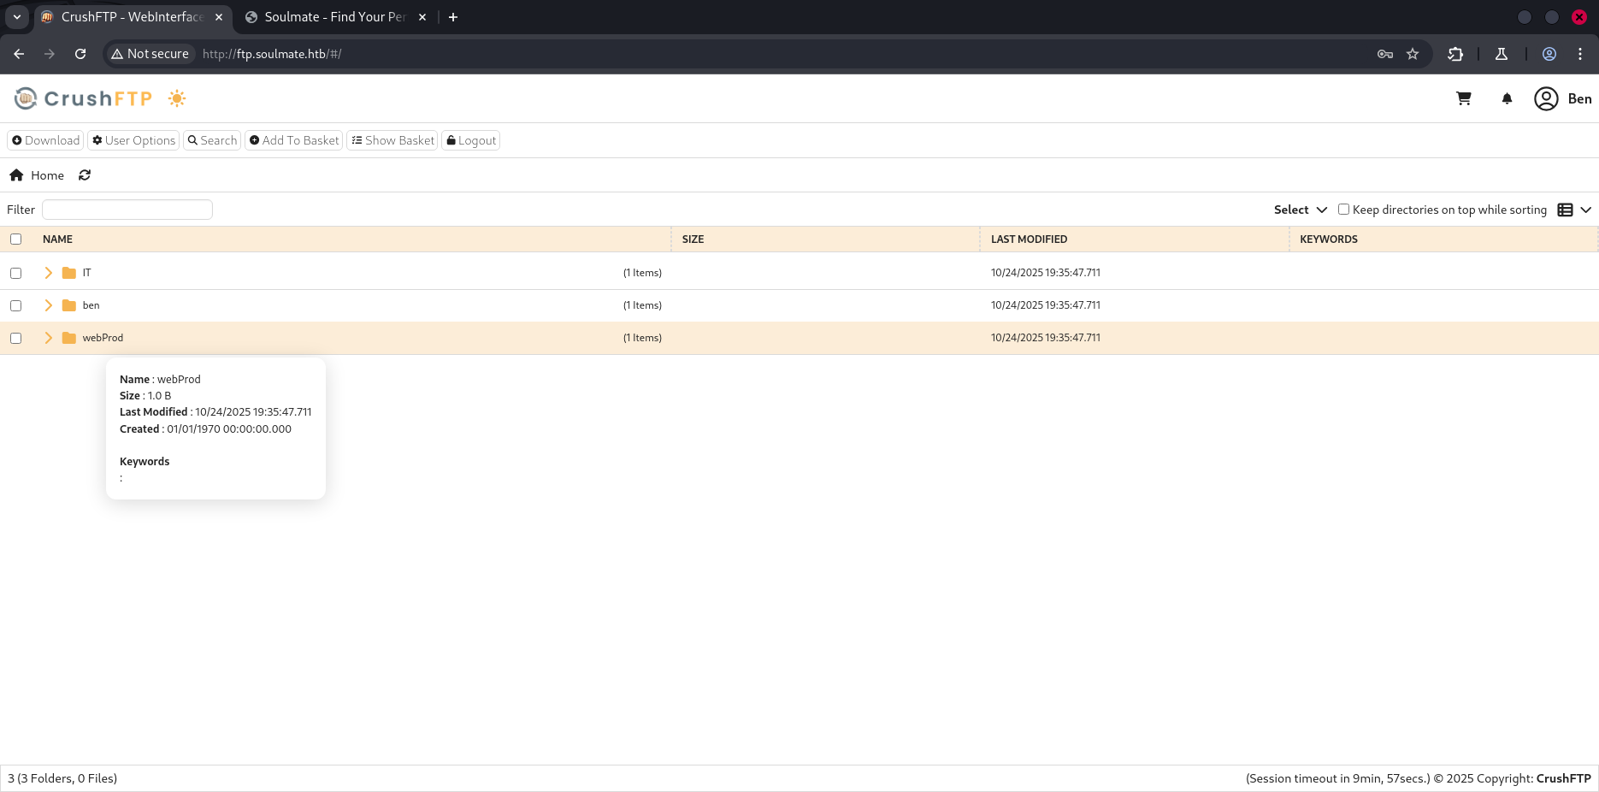Screen dimensions: 1599x792
Task: Toggle the light/dark theme sun icon
Action: coord(177,98)
